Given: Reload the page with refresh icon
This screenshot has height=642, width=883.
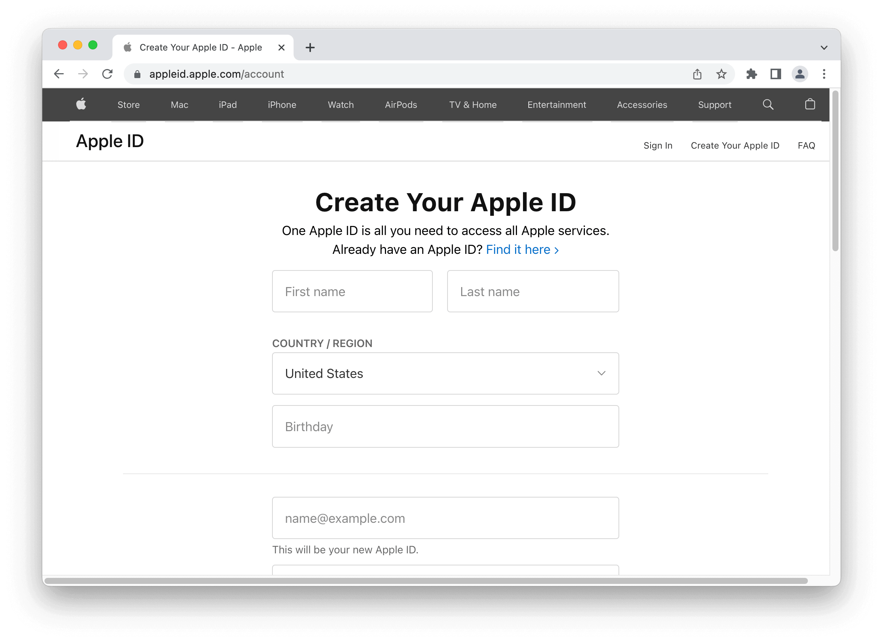Looking at the screenshot, I should pyautogui.click(x=108, y=74).
